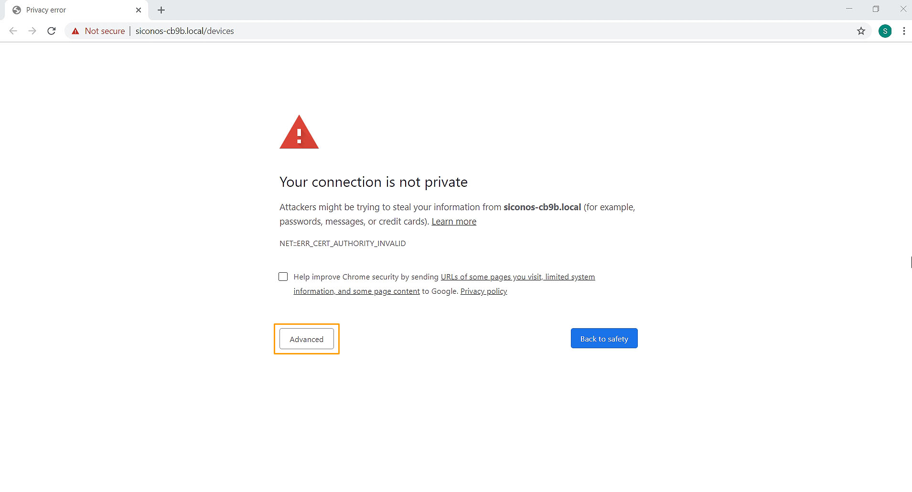Open the green S profile avatar

point(885,31)
